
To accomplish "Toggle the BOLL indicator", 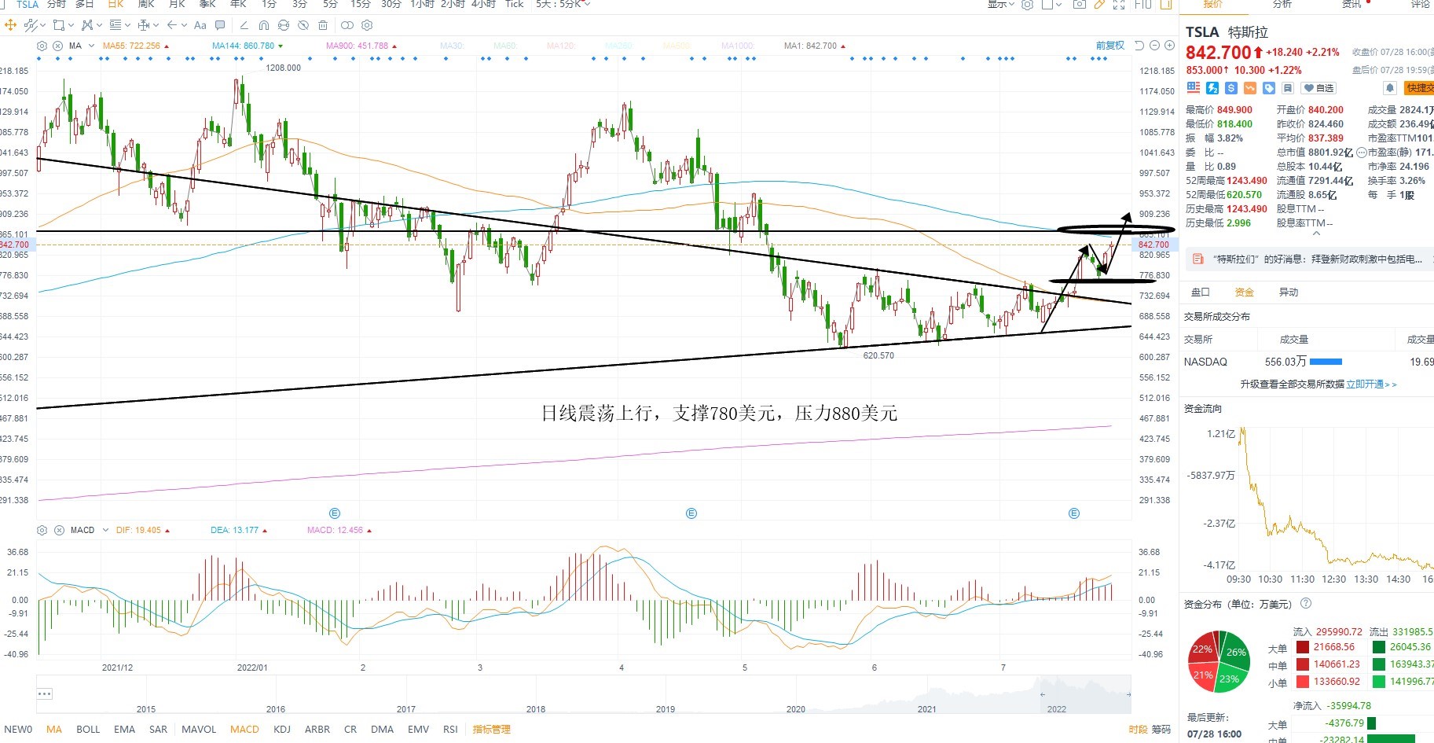I will (x=88, y=729).
